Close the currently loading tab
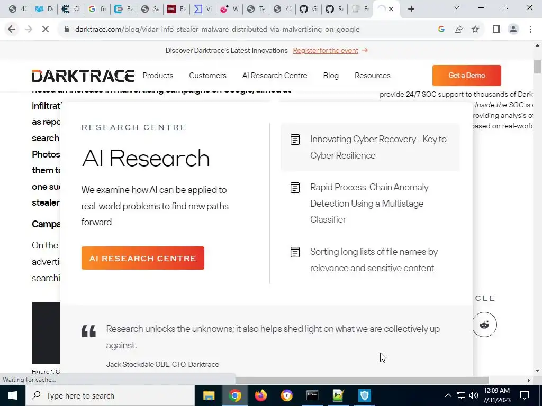The image size is (542, 406). tap(391, 10)
